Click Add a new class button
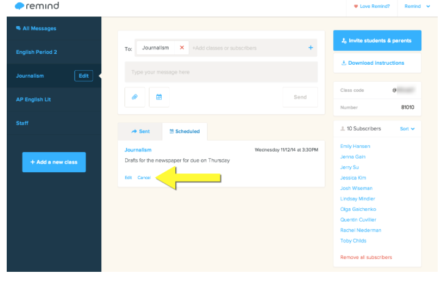Viewport: 442px width, 281px height. coord(54,162)
